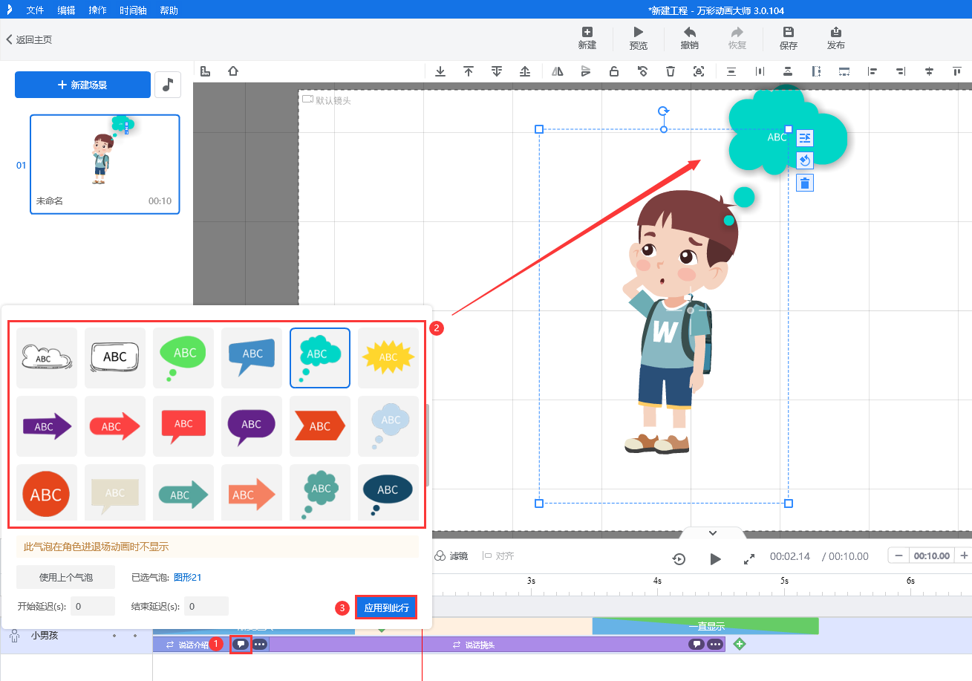The height and width of the screenshot is (681, 972).
Task: Click the 发布 publish icon
Action: coord(835,33)
